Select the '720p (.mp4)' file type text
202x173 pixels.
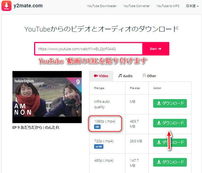(104, 141)
